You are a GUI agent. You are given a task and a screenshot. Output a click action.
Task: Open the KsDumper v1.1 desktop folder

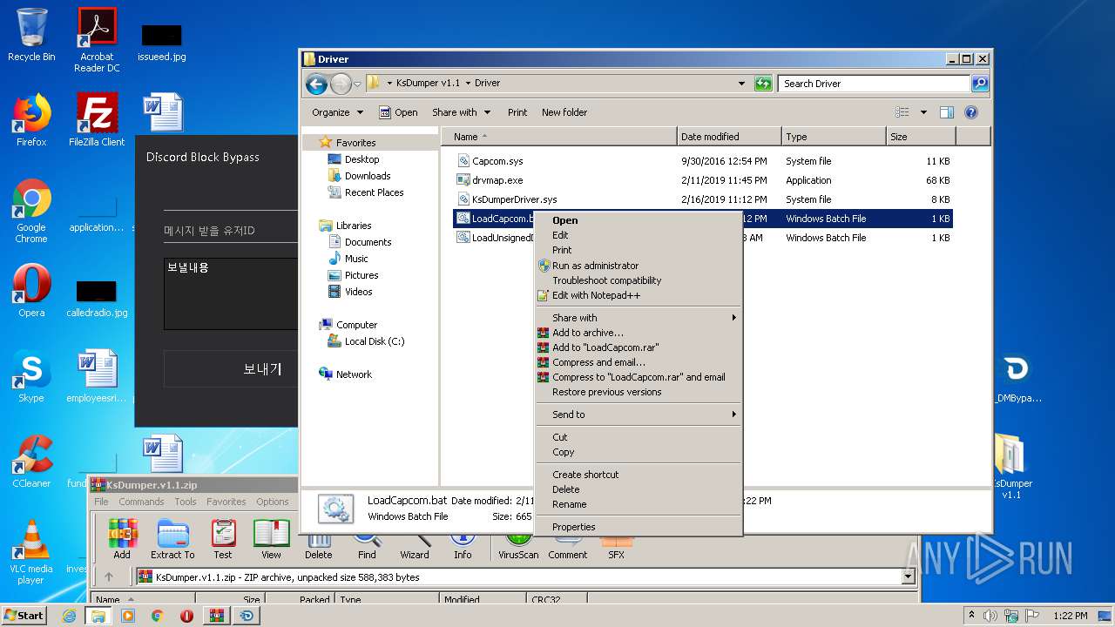[x=1011, y=467]
